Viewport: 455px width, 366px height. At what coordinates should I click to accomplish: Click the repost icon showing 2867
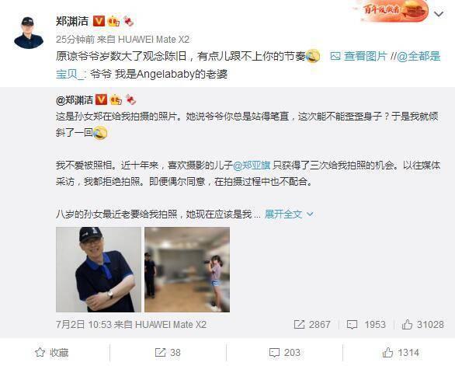299,325
